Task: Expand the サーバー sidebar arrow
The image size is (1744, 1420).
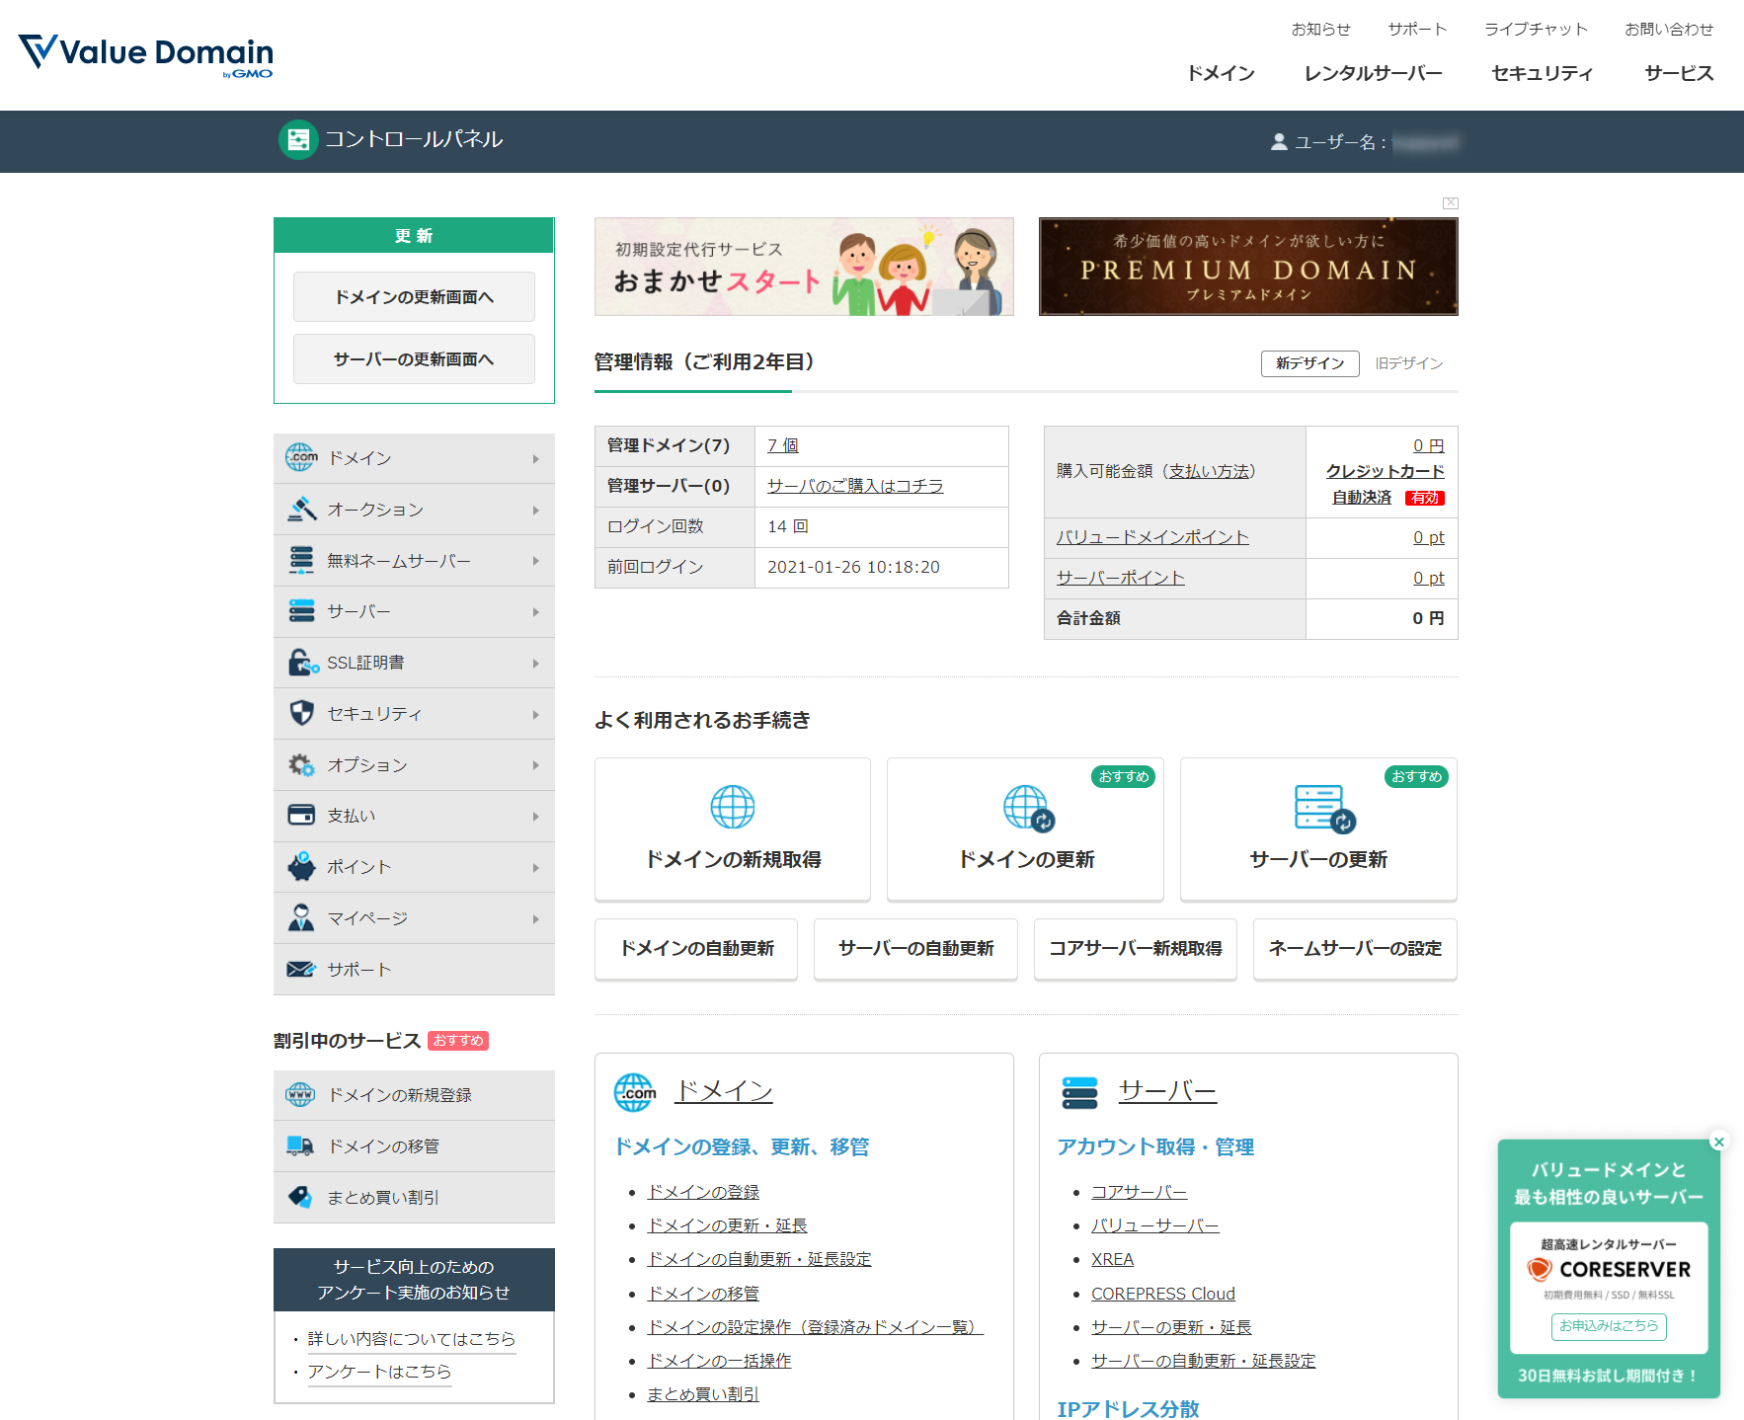Action: 536,612
